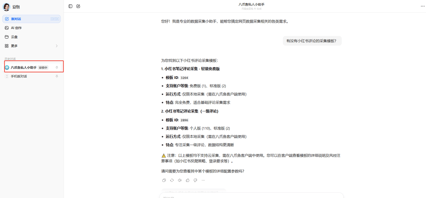Click the heading 小红书笔记评论采集（一级评论）
Screen dimensions: 426x198
point(190,111)
